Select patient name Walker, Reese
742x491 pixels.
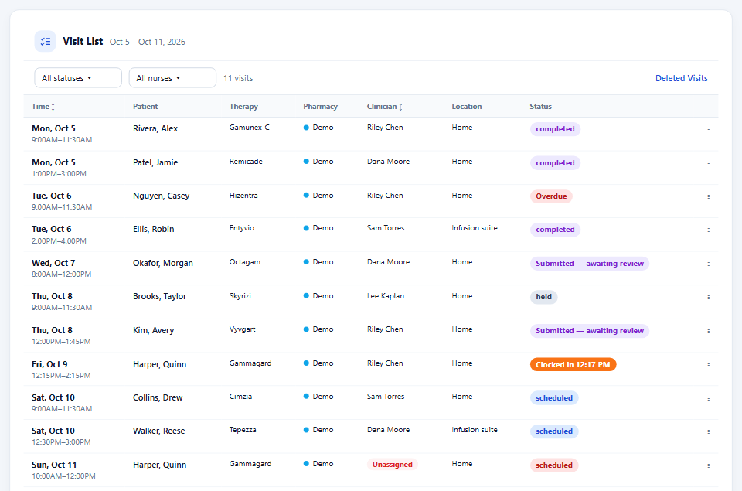pos(158,431)
